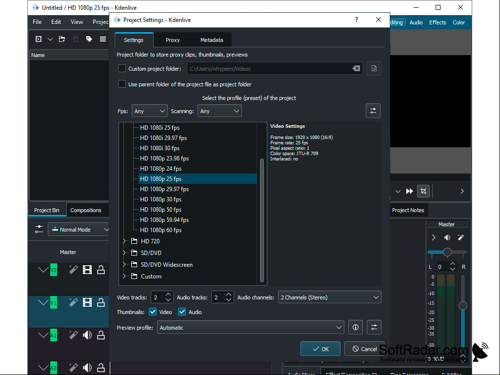Open the File menu
The image size is (500, 375).
click(x=37, y=21)
